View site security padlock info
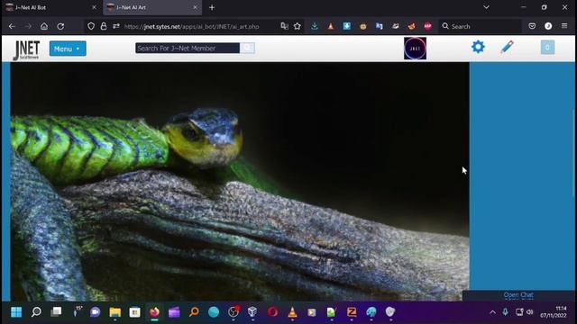The height and width of the screenshot is (324, 577). (x=104, y=26)
